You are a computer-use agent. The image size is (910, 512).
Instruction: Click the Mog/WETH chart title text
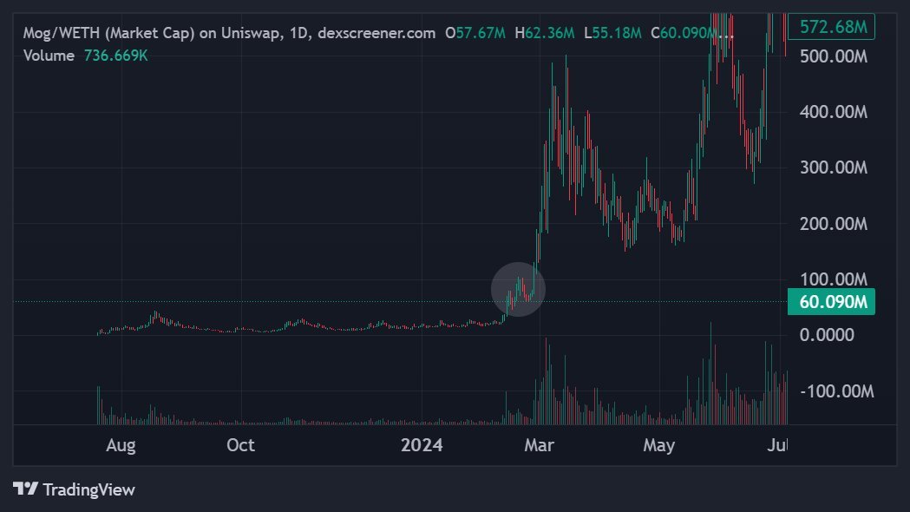pyautogui.click(x=229, y=33)
